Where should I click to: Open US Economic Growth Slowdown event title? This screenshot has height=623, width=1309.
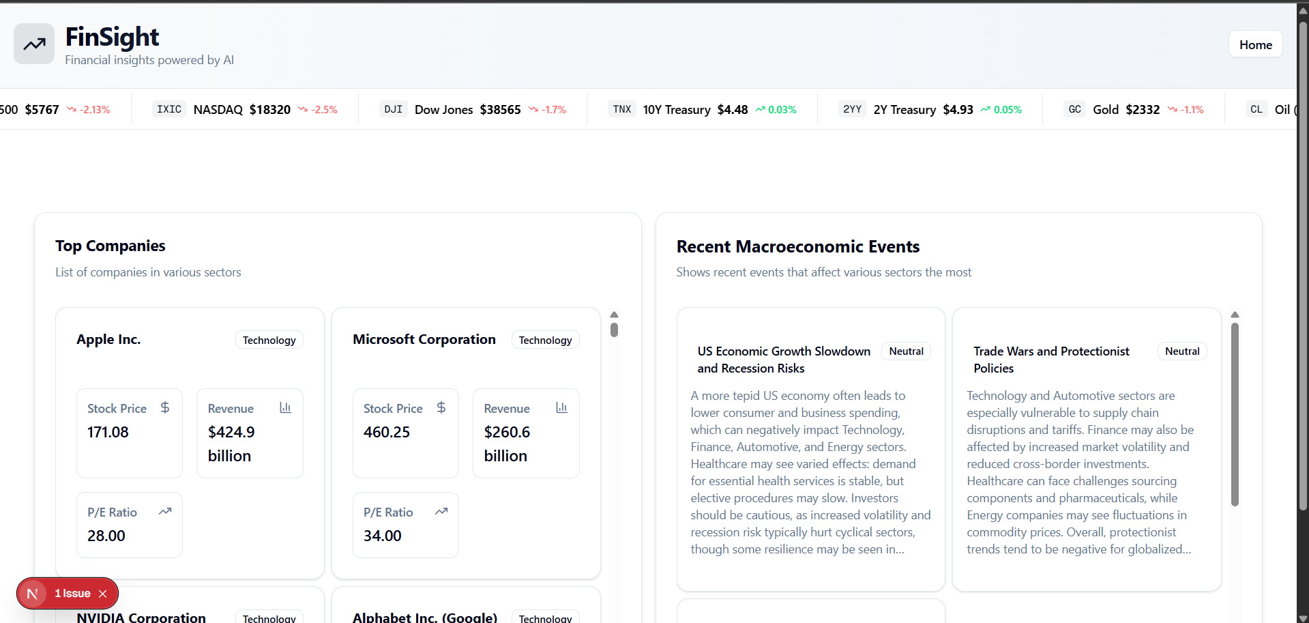pos(784,360)
